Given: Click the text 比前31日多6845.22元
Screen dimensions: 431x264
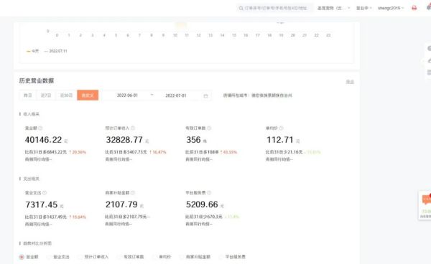Looking at the screenshot, I should pos(46,152).
